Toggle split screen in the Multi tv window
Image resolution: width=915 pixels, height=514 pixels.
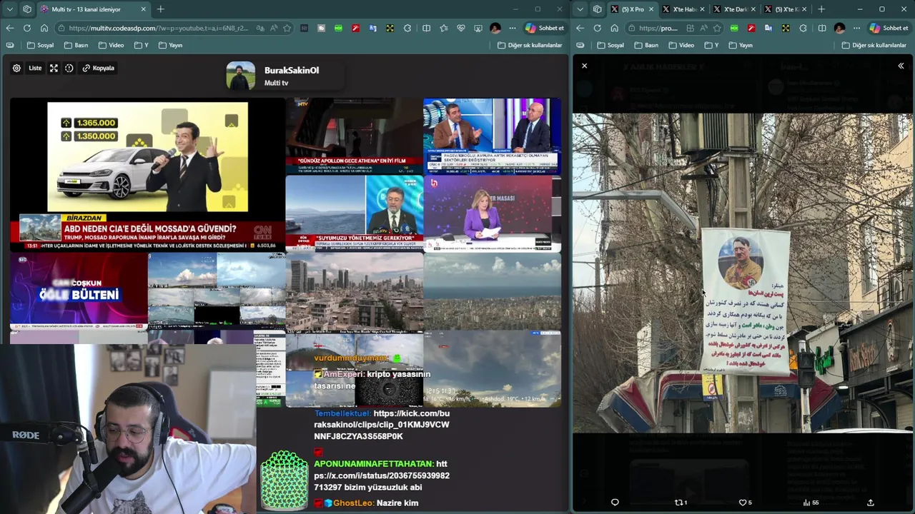(x=426, y=28)
